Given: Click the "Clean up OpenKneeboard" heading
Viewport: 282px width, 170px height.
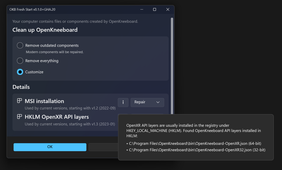Looking at the screenshot, I should click(45, 30).
